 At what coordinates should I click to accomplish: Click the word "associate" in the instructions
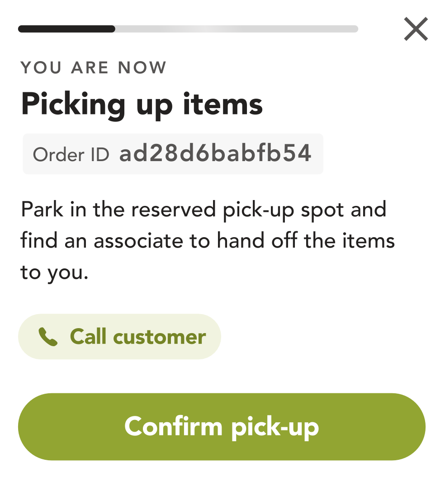138,241
